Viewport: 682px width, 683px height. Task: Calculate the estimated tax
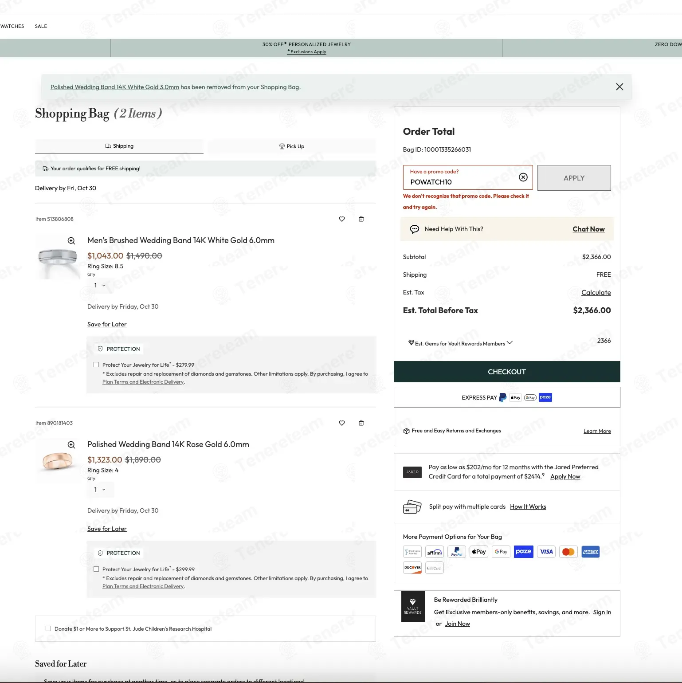[x=596, y=293]
